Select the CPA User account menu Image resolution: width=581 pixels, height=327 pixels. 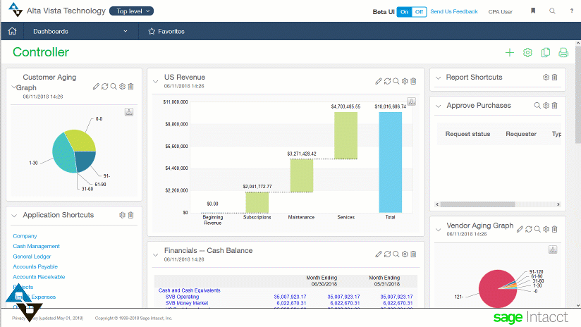(500, 11)
